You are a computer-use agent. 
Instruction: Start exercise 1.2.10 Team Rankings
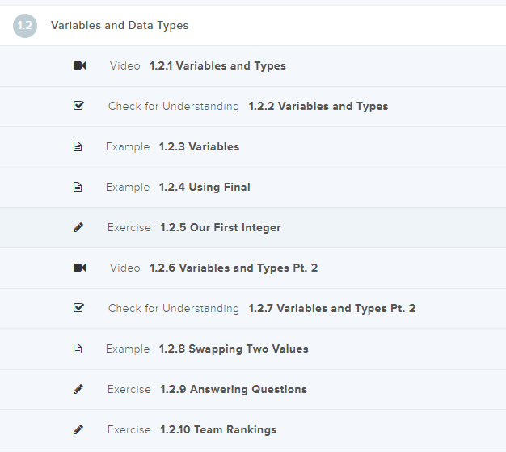coord(217,429)
